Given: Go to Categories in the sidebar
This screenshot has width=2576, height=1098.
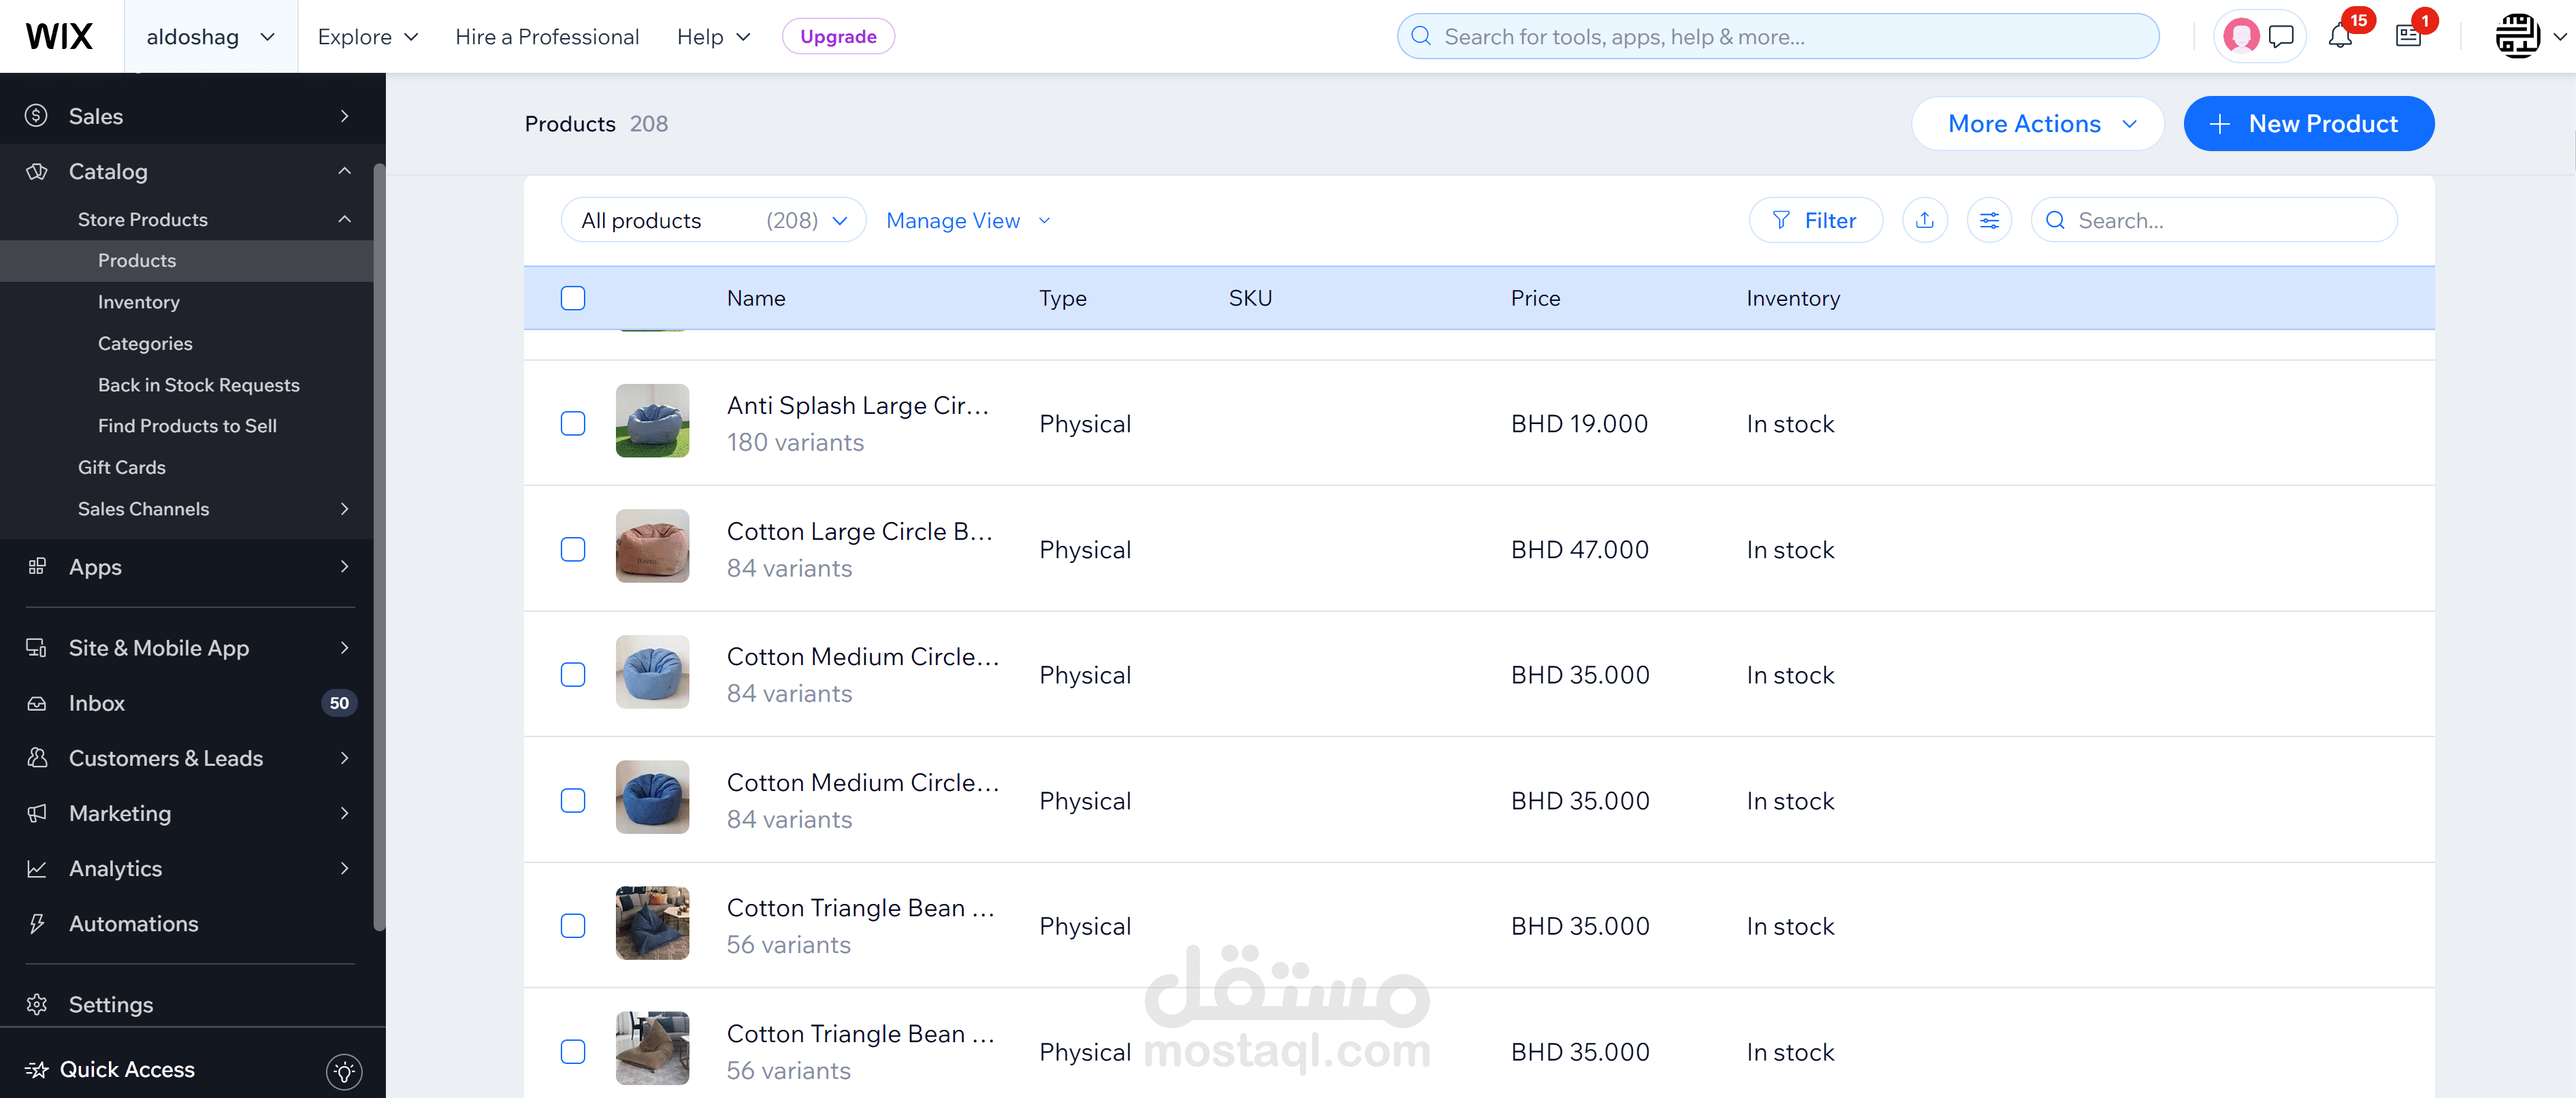Looking at the screenshot, I should (145, 343).
